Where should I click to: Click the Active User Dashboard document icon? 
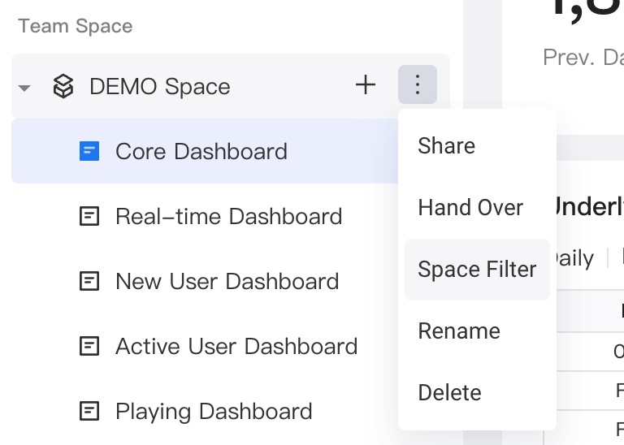[x=89, y=346]
